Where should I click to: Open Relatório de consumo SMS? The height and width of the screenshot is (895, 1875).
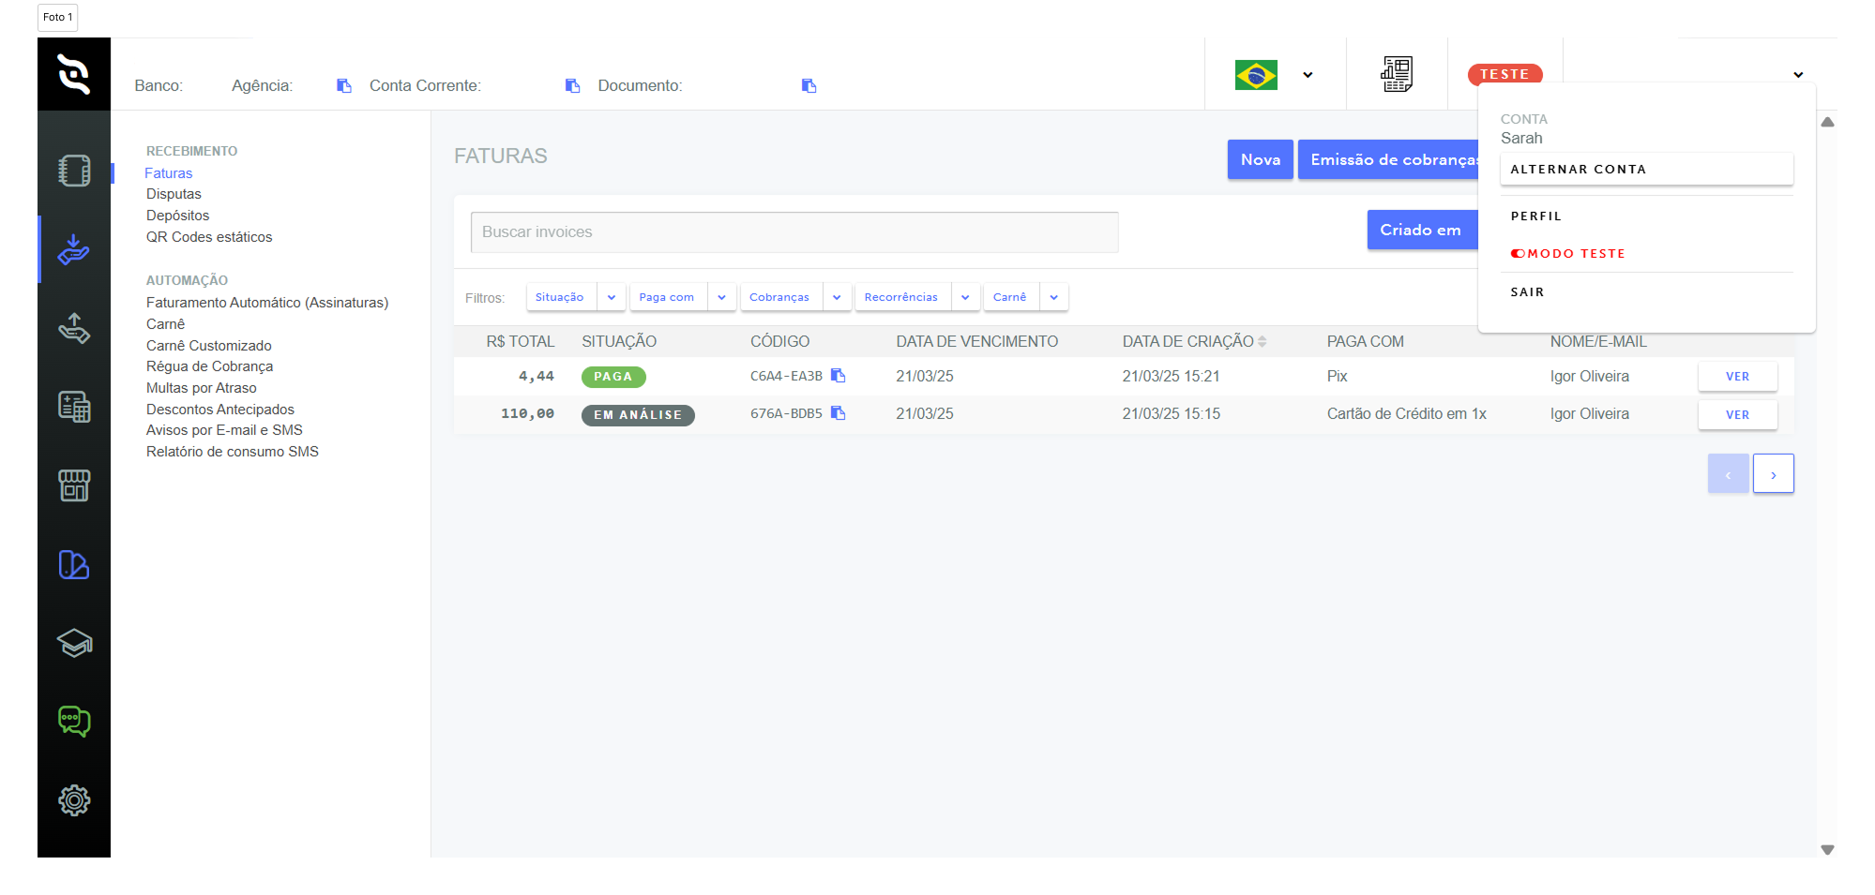pyautogui.click(x=233, y=452)
